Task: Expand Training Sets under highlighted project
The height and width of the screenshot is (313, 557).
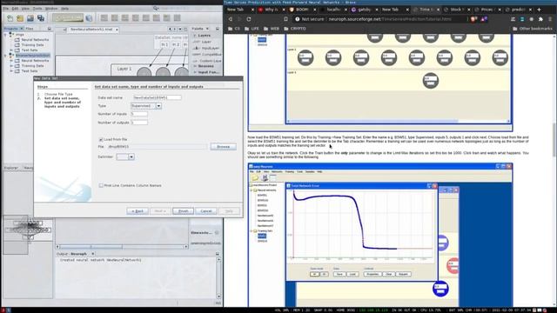Action: pos(11,66)
